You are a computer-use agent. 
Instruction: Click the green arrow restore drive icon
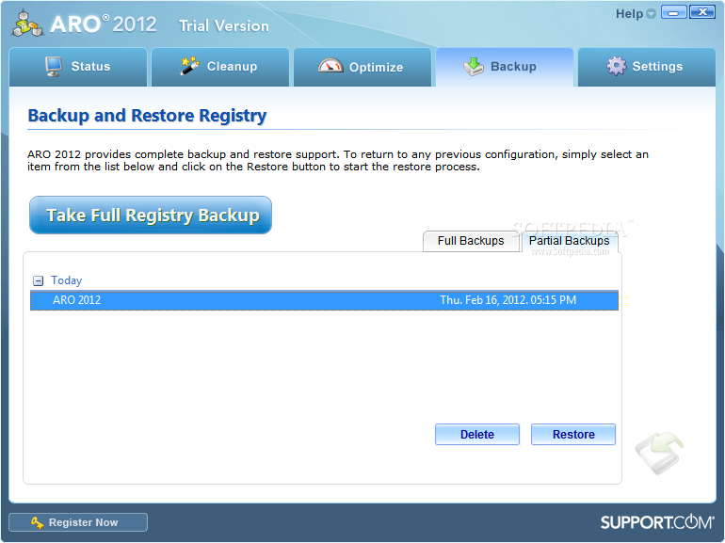click(659, 453)
